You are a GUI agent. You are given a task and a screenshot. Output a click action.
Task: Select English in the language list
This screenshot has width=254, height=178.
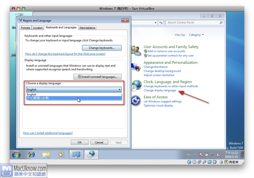[x=74, y=94]
